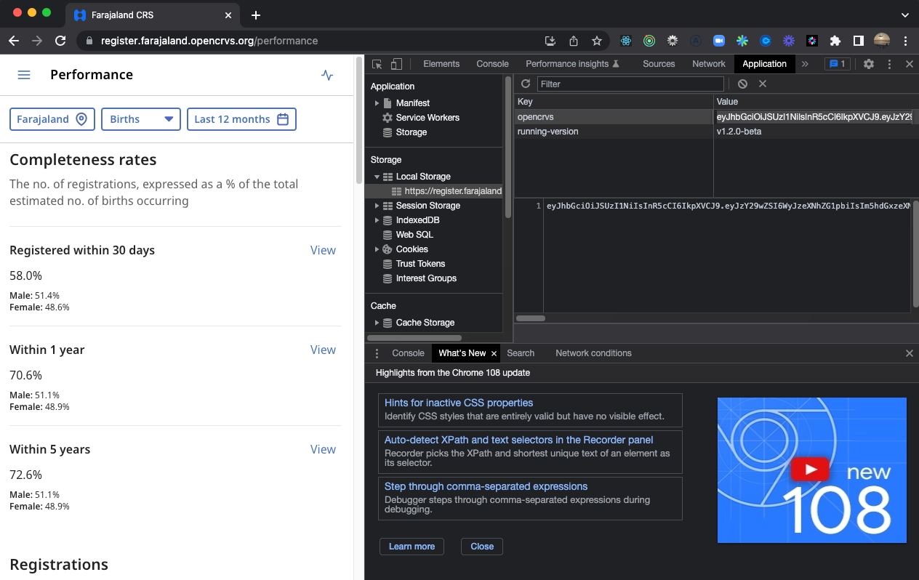Image resolution: width=919 pixels, height=580 pixels.
Task: Play the Chrome 108 video thumbnail
Action: [x=811, y=470]
